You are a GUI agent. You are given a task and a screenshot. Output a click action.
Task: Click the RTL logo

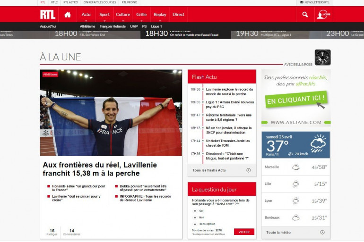point(48,15)
